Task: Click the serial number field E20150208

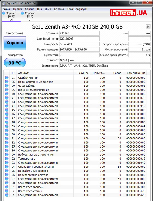Action: click(79, 39)
